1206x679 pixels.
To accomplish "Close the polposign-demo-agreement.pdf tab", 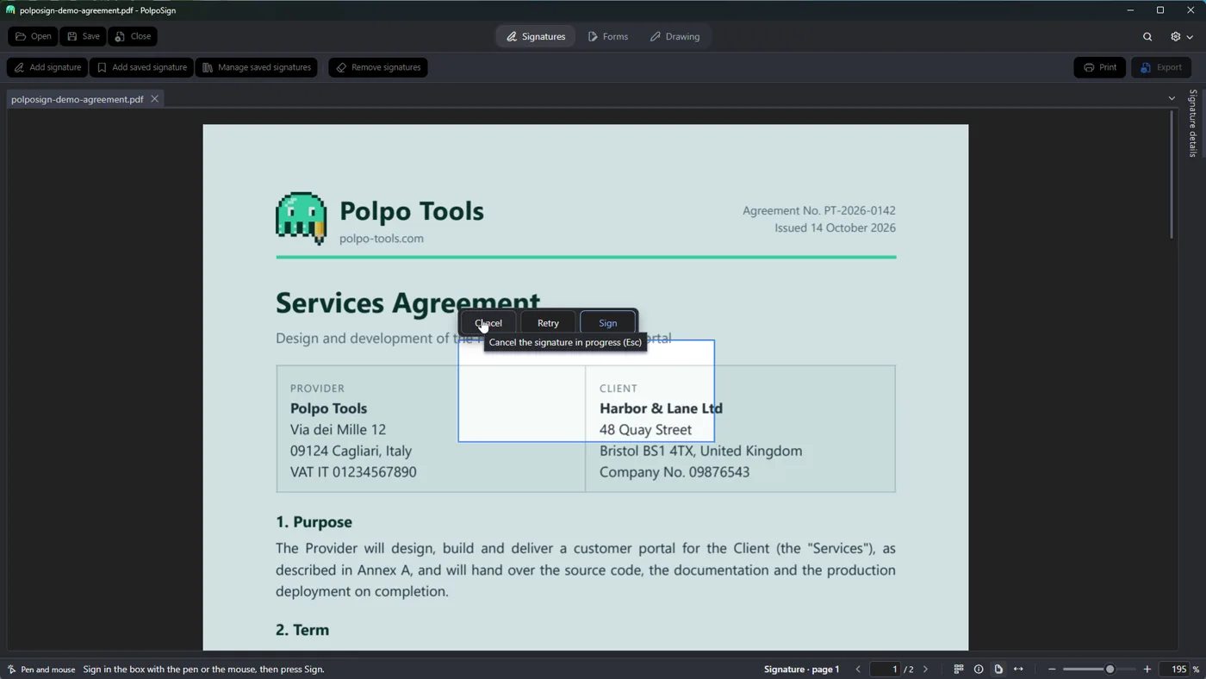I will 155,99.
